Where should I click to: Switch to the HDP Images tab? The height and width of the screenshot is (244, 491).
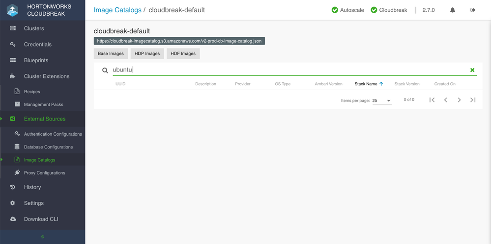click(x=147, y=54)
